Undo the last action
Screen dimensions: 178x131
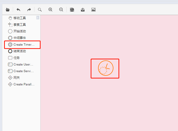tap(18, 10)
